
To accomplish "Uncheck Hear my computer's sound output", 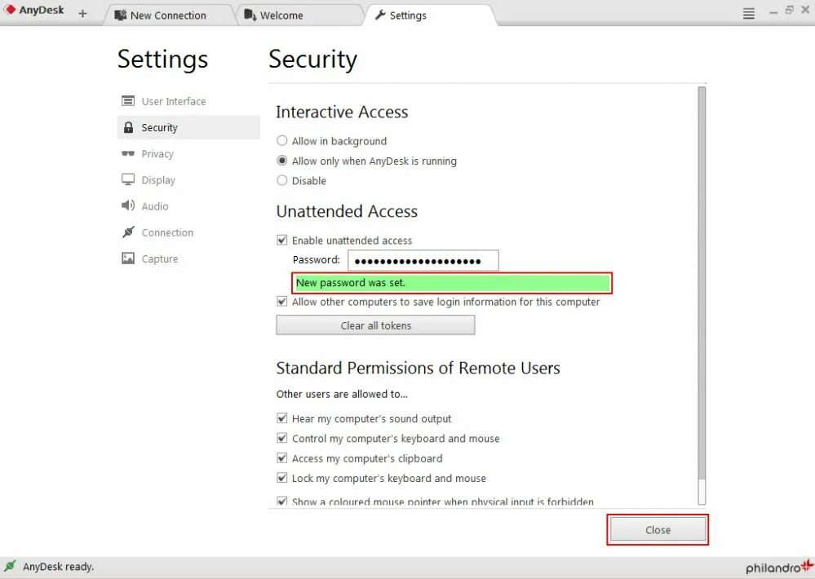I will point(281,418).
